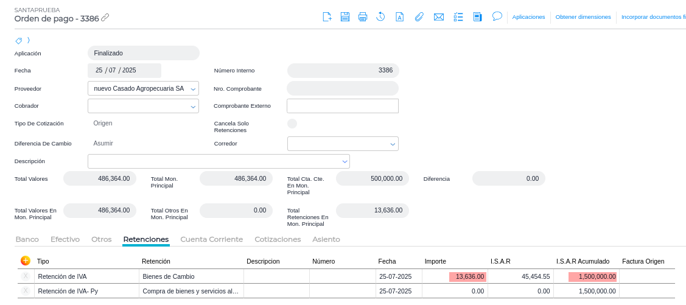This screenshot has width=686, height=305.
Task: Save the payment order with the diskette icon
Action: pos(345,17)
